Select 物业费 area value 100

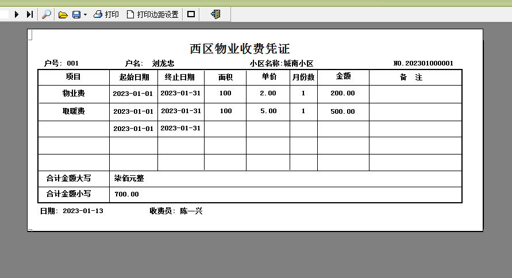(225, 93)
